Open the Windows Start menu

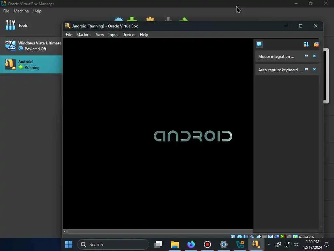coord(68,244)
